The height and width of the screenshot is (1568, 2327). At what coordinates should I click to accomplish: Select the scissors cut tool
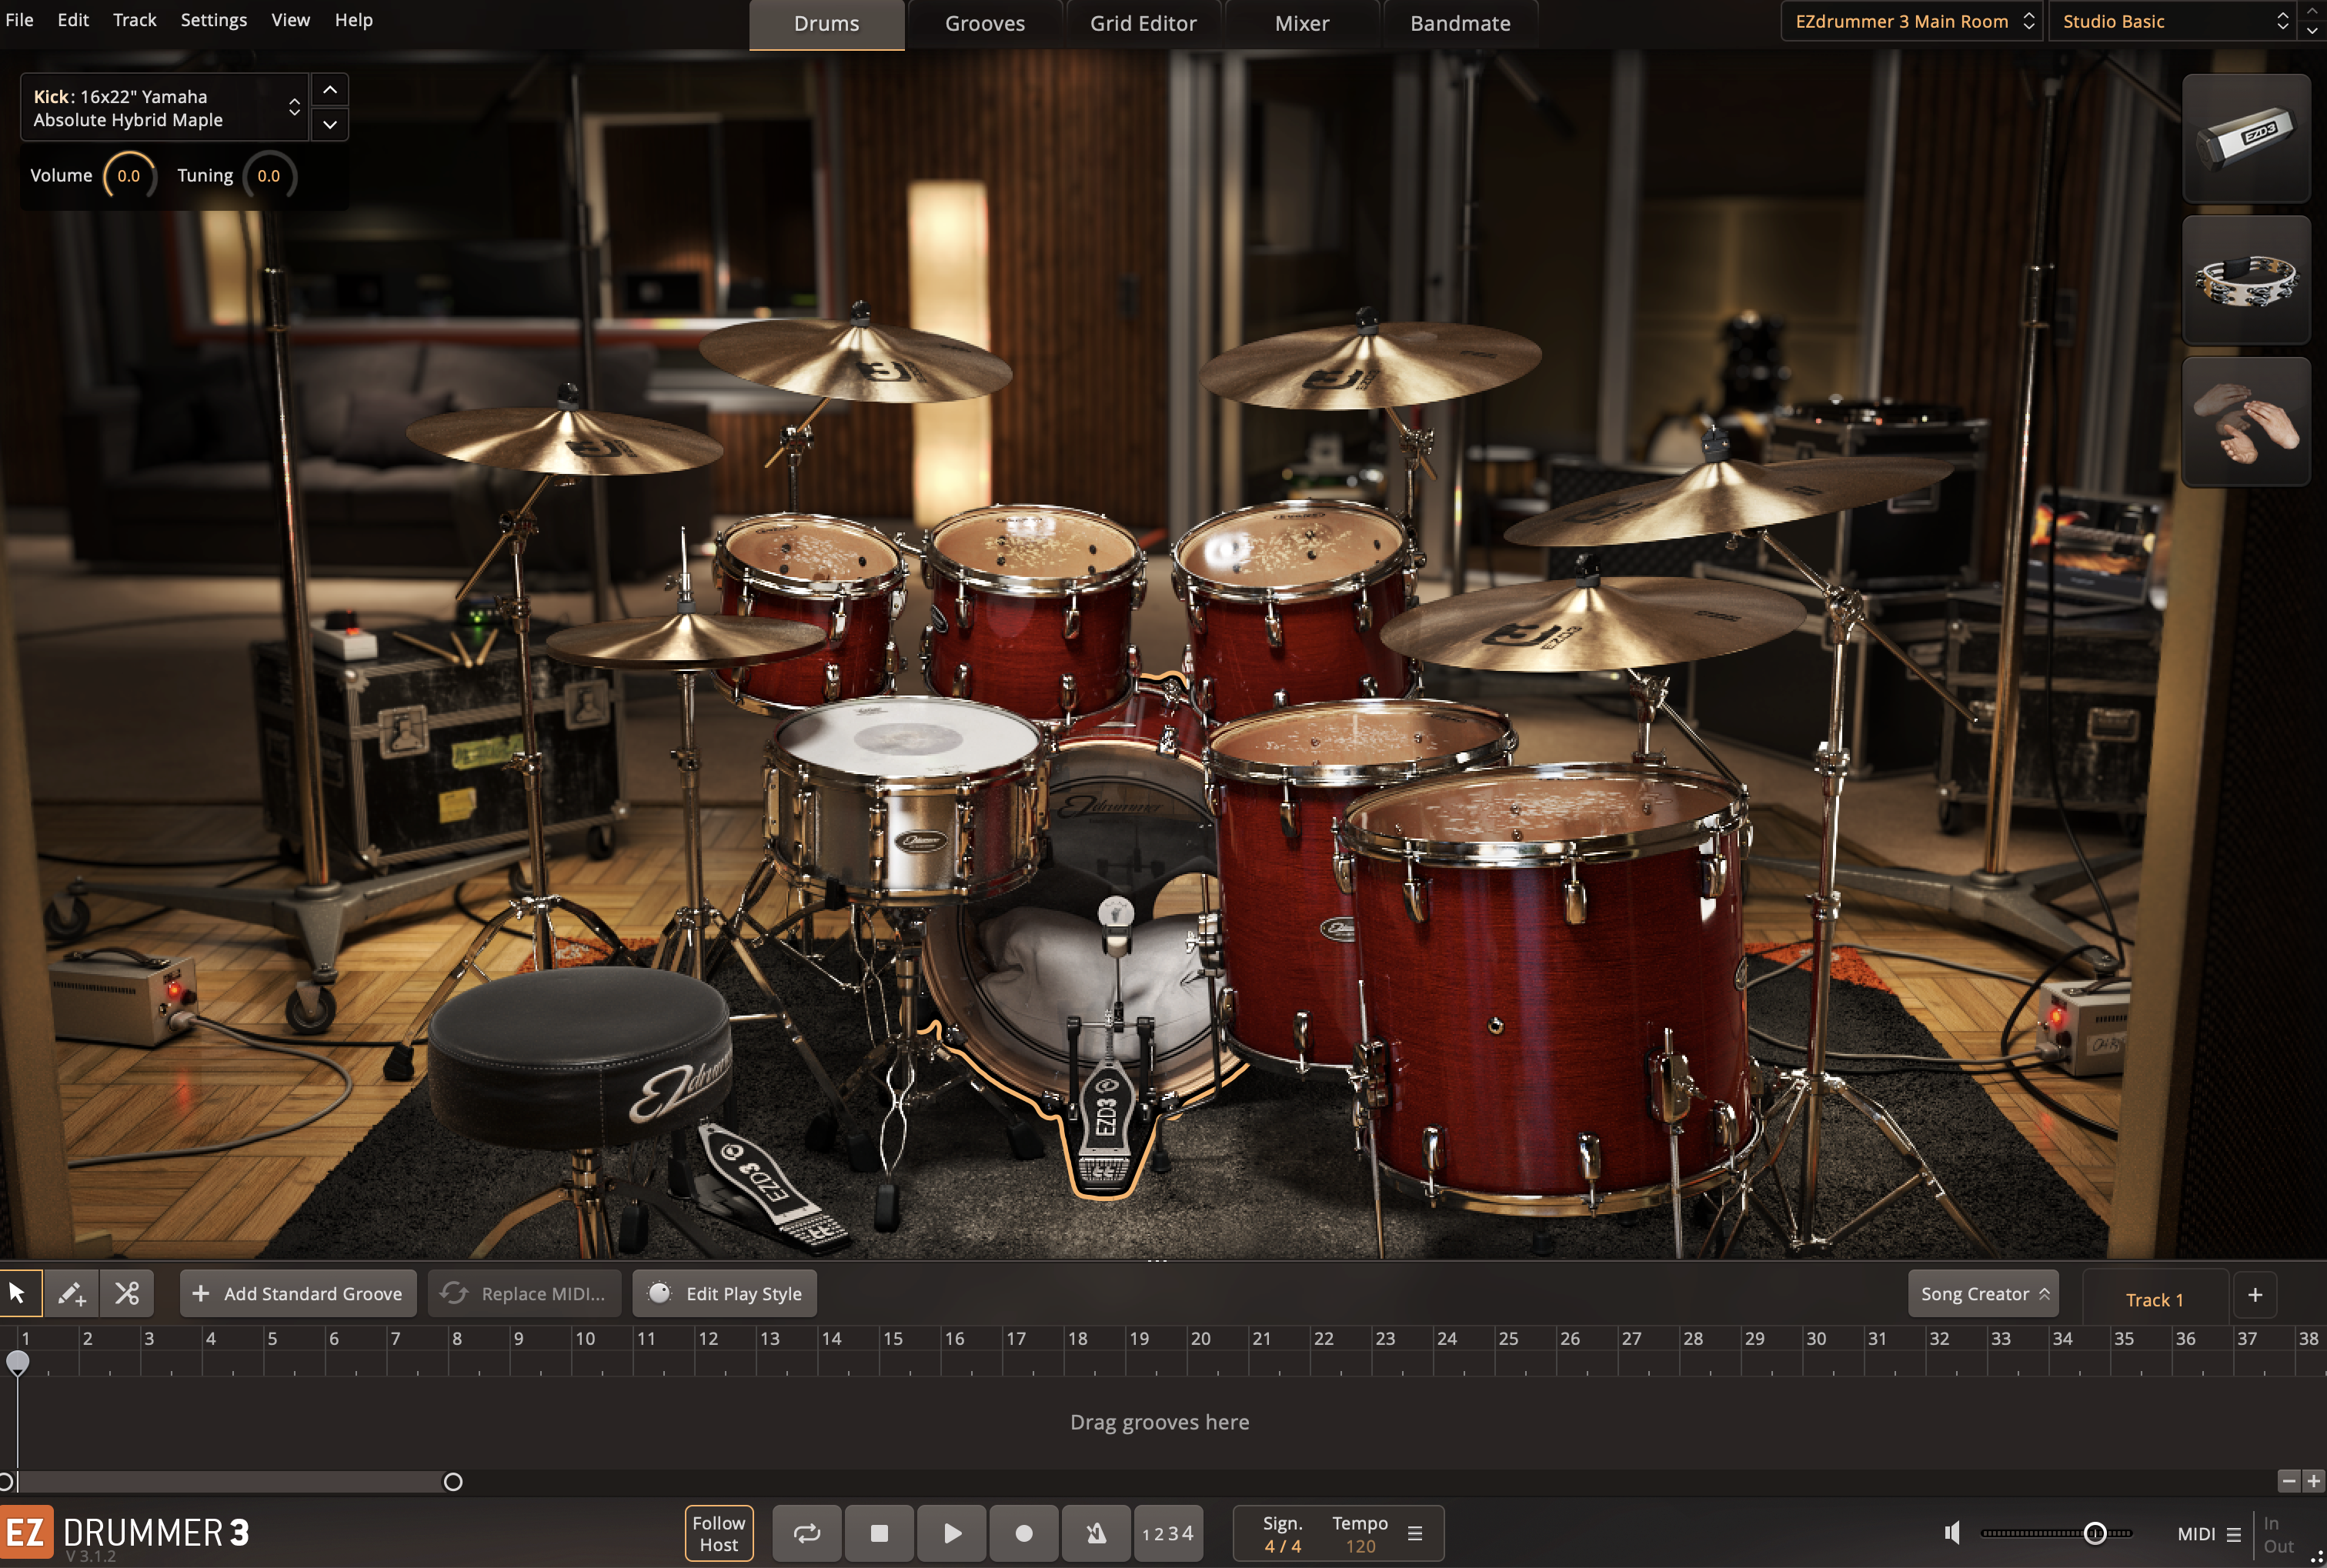[127, 1293]
